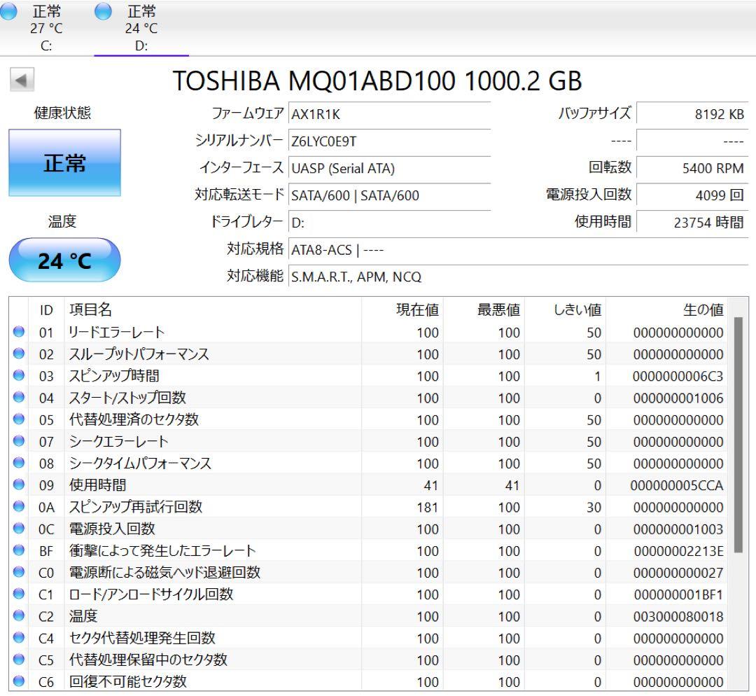Click the vertical scrollbar of the SMART list
This screenshot has width=756, height=696.
pos(738,435)
